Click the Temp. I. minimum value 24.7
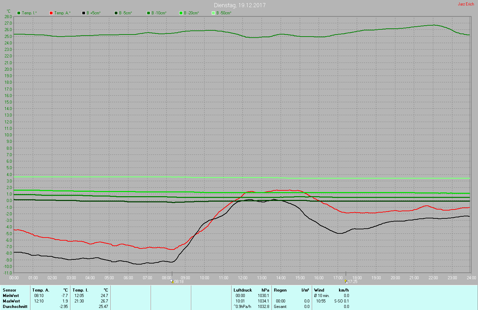The width and height of the screenshot is (478, 310). coord(104,296)
